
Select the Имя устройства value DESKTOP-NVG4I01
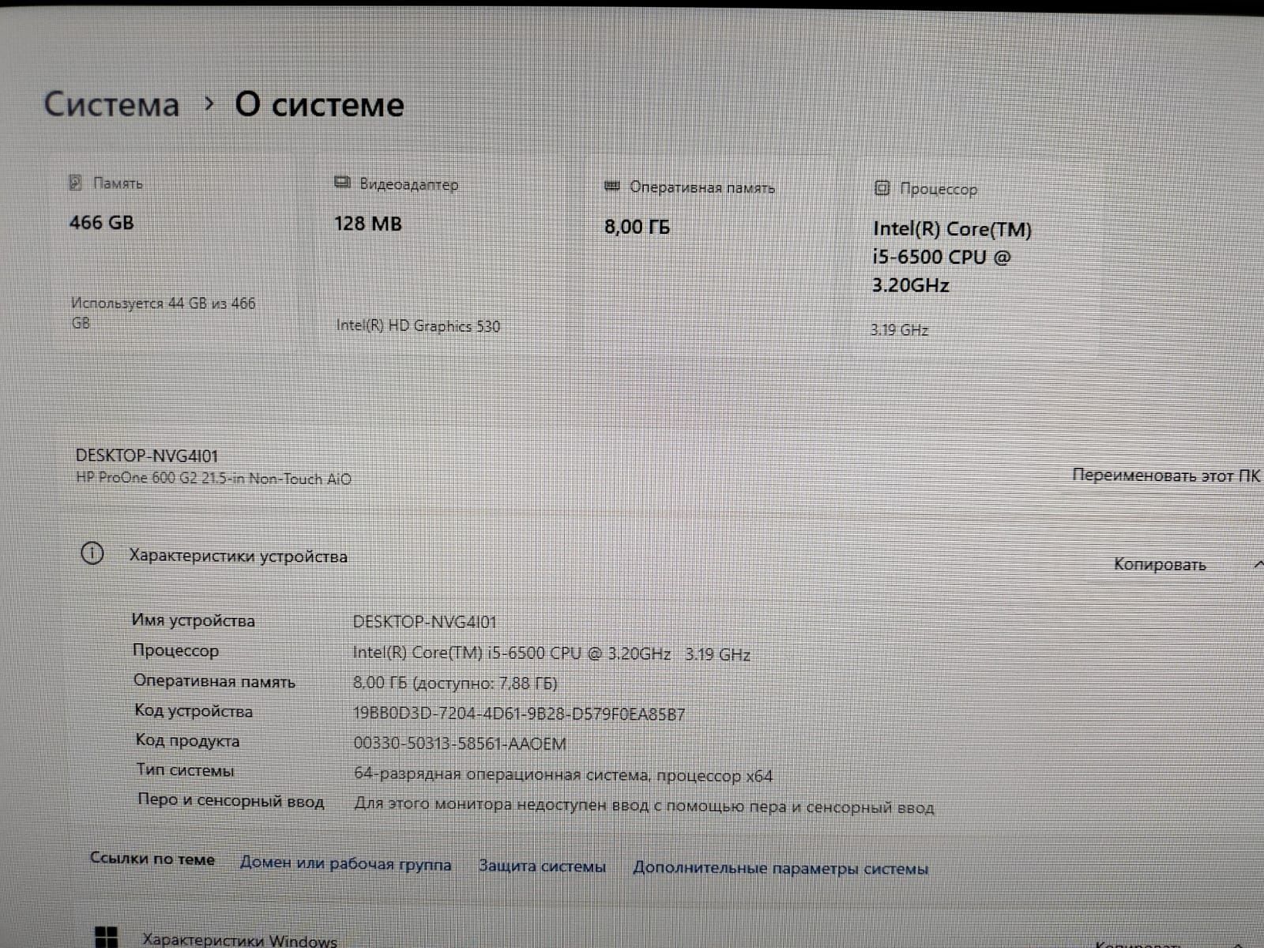(x=424, y=622)
